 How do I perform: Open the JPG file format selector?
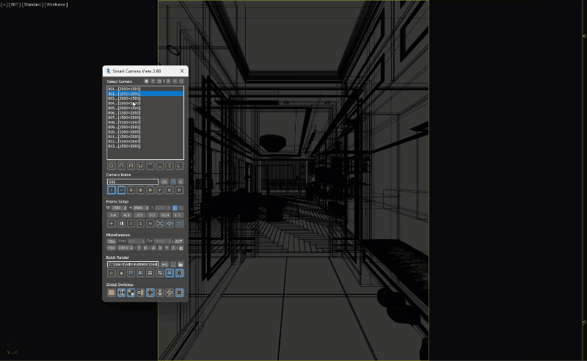pos(165,264)
